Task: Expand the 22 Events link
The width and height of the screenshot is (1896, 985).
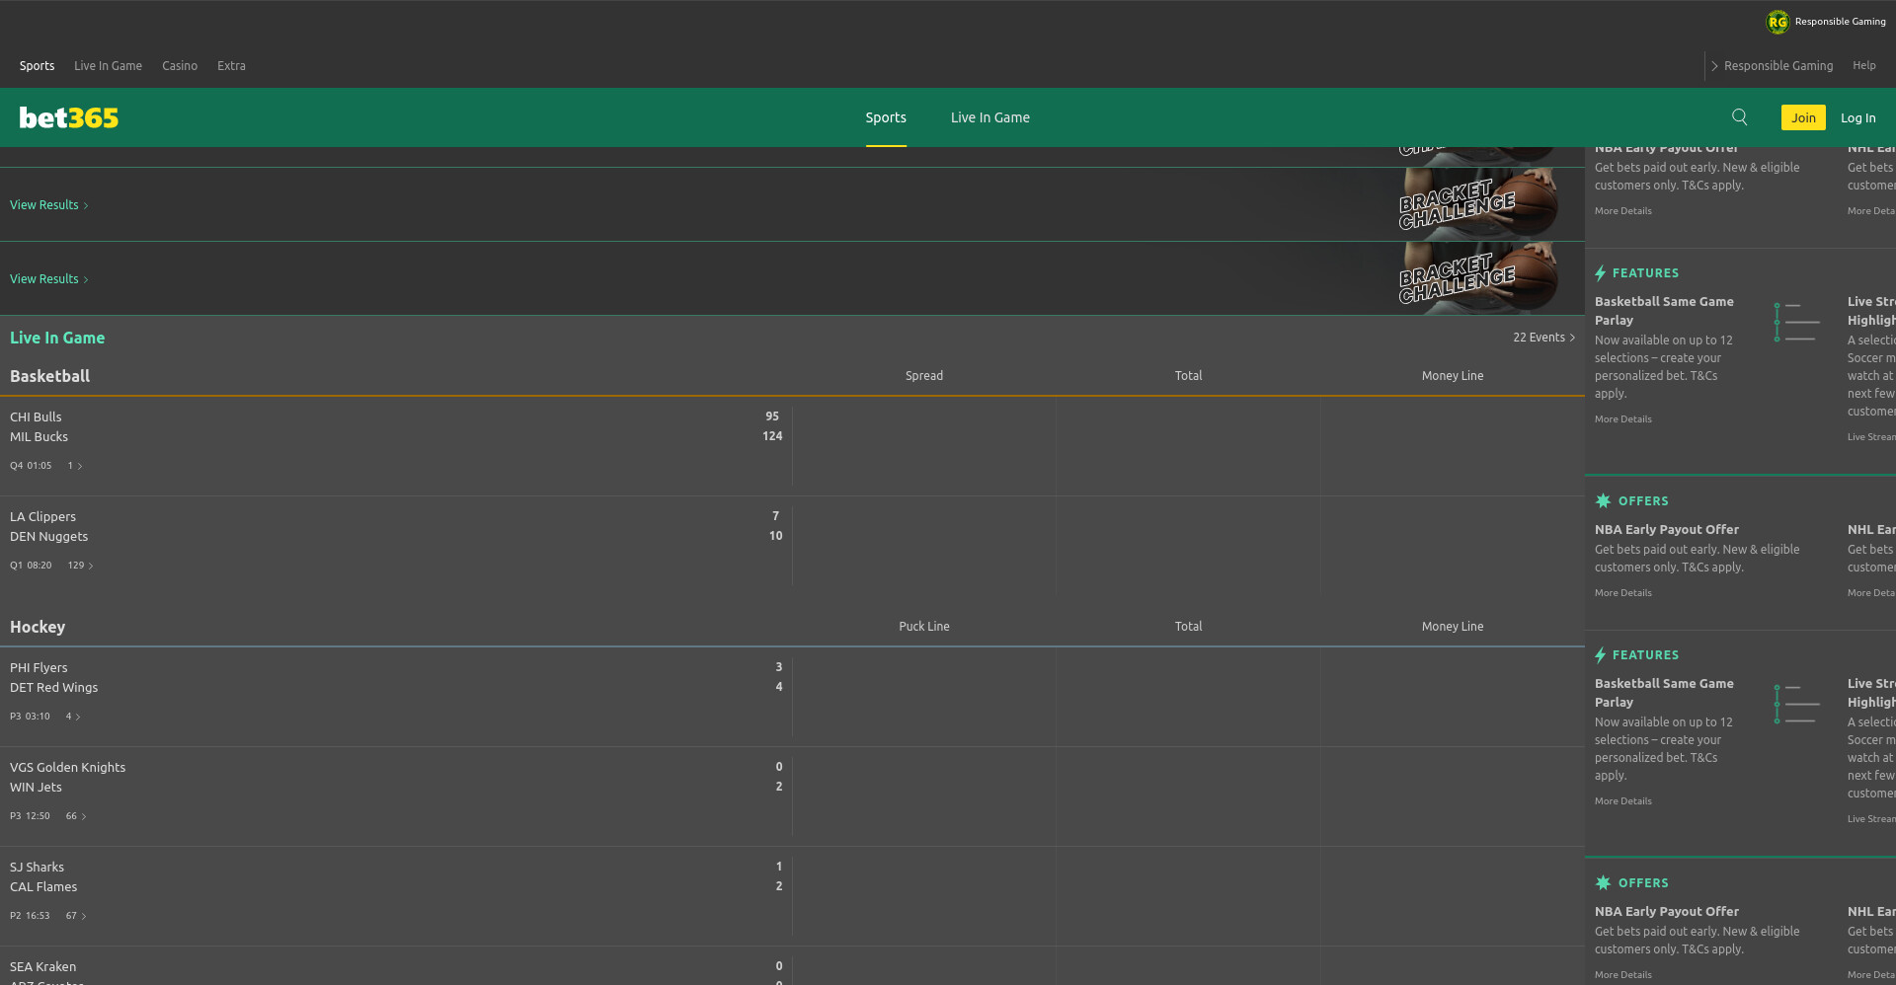Action: click(x=1543, y=338)
